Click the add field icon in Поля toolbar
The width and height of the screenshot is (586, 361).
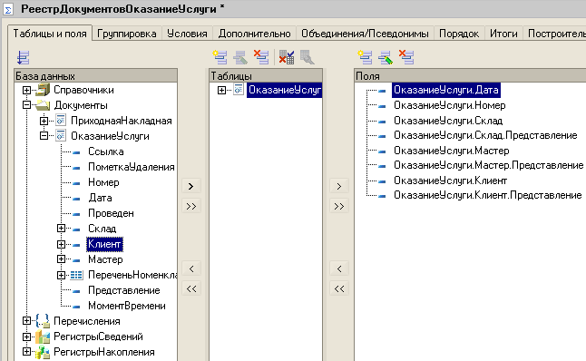pyautogui.click(x=365, y=57)
